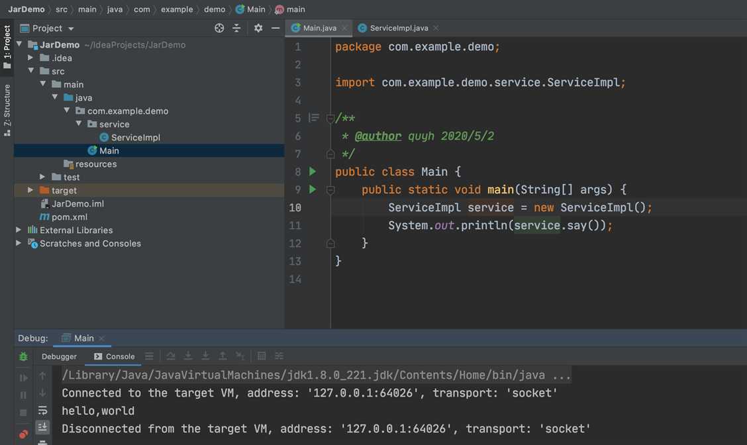Screen dimensions: 747x445
Task: Collapse the JarDemo root node
Action: [x=19, y=44]
